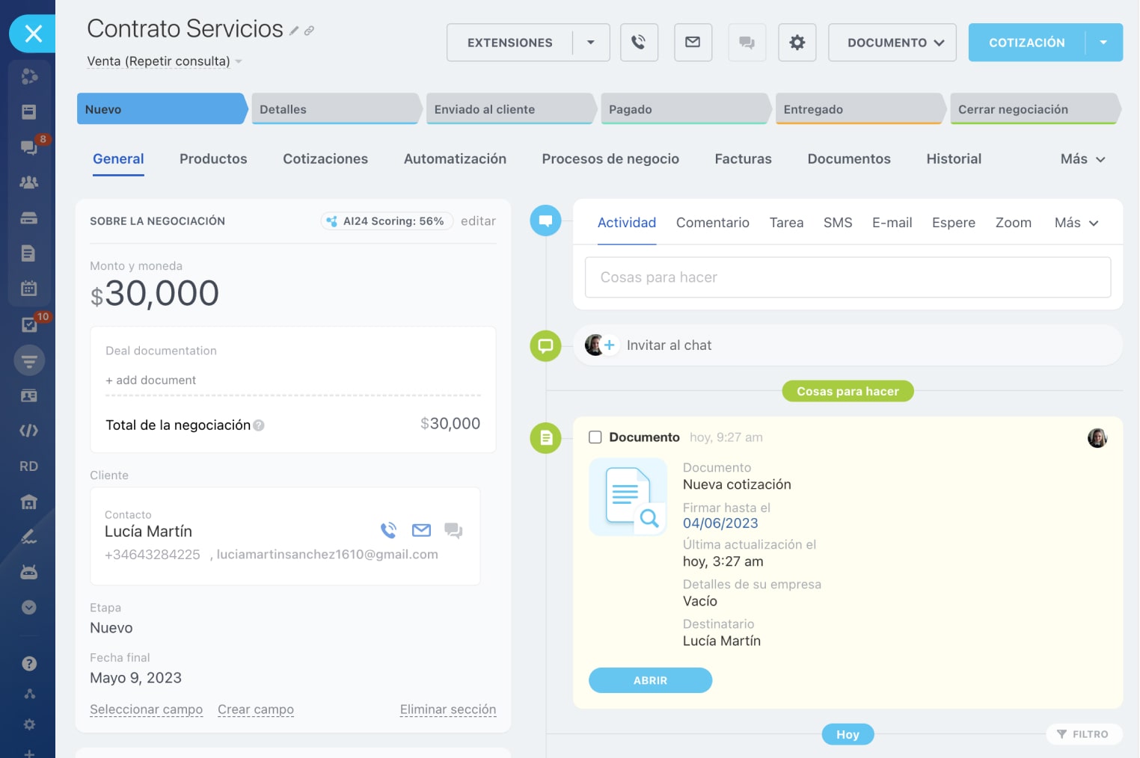Open the email envelope button in toolbar
1140x758 pixels.
pyautogui.click(x=693, y=43)
